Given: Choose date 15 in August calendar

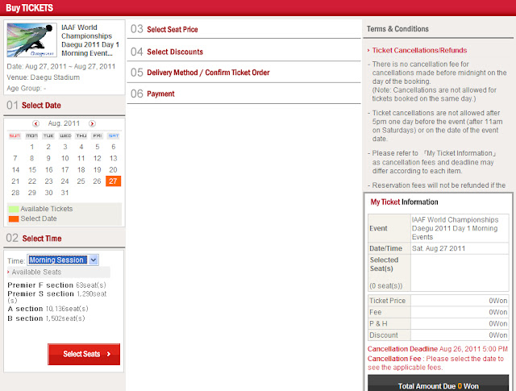Looking at the screenshot, I should (32, 169).
